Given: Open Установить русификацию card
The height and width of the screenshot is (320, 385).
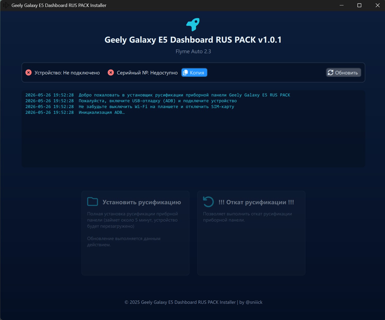Looking at the screenshot, I should [135, 233].
